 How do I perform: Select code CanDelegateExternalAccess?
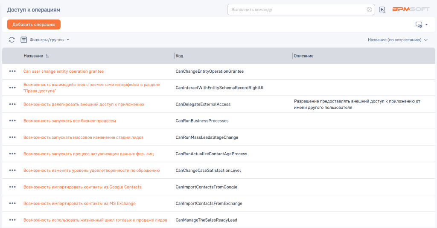tap(203, 104)
